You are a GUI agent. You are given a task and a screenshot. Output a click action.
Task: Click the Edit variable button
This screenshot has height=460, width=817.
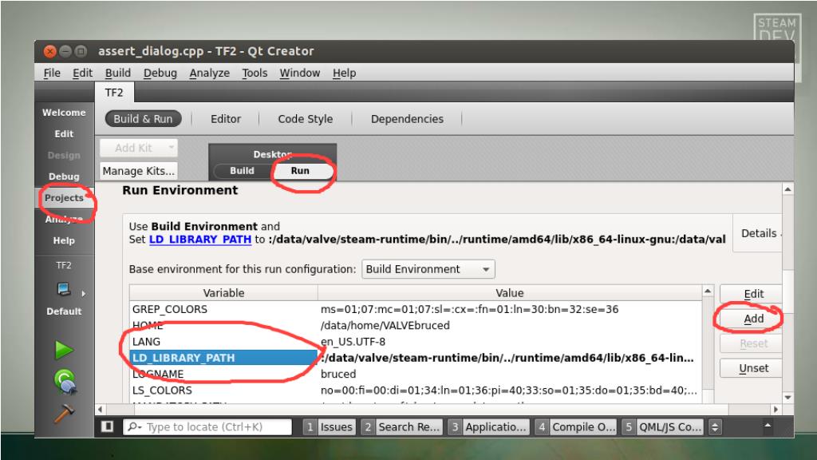tap(751, 294)
